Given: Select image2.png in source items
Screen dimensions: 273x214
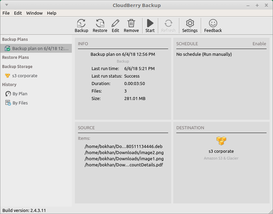Looking at the screenshot, I should [124, 152].
